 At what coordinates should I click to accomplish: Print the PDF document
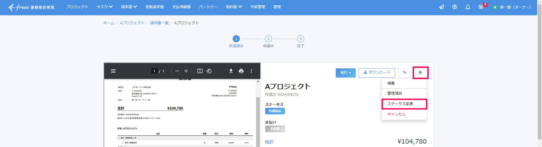(241, 71)
